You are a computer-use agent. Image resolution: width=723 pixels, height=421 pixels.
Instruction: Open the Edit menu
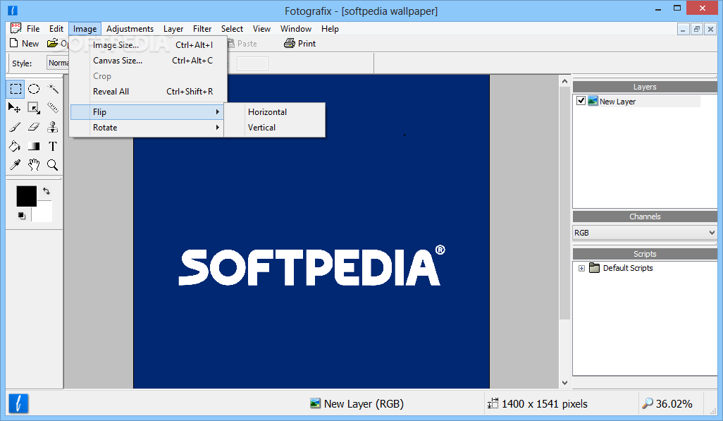[x=56, y=29]
